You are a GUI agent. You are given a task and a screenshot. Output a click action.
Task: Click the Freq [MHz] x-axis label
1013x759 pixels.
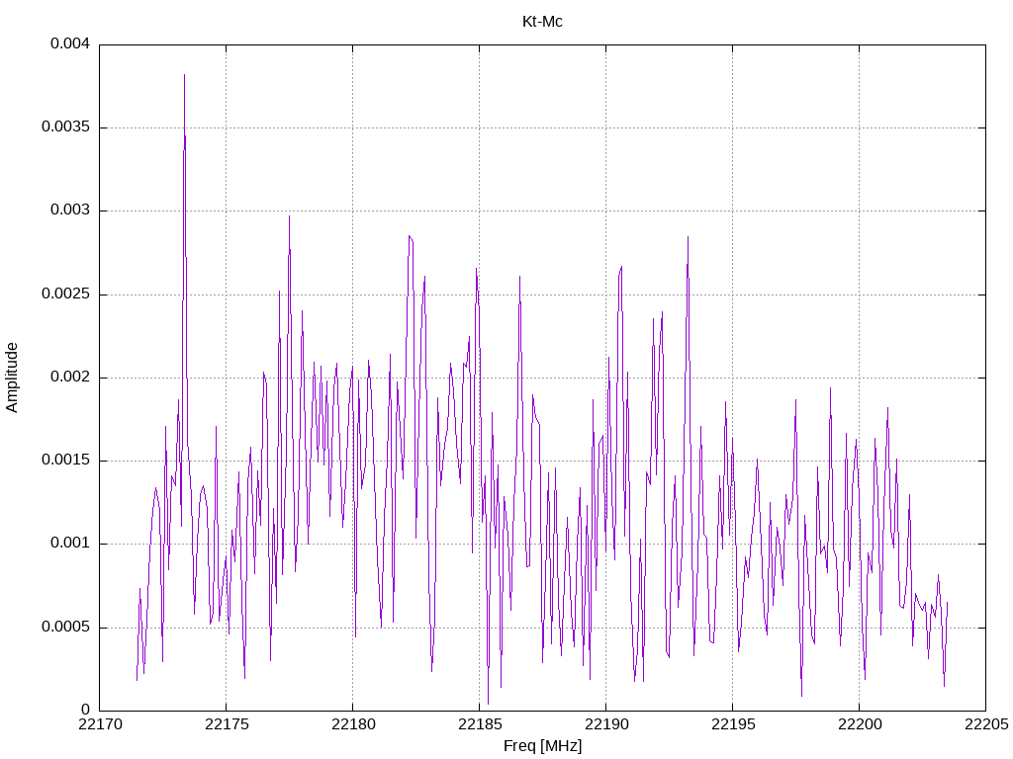pyautogui.click(x=542, y=745)
